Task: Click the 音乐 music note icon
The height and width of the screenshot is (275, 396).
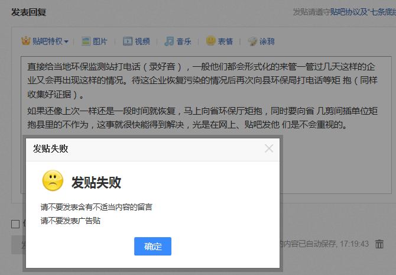Action: tap(169, 41)
